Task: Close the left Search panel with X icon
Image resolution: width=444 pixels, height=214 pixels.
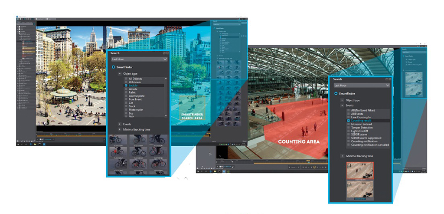Action: click(166, 53)
